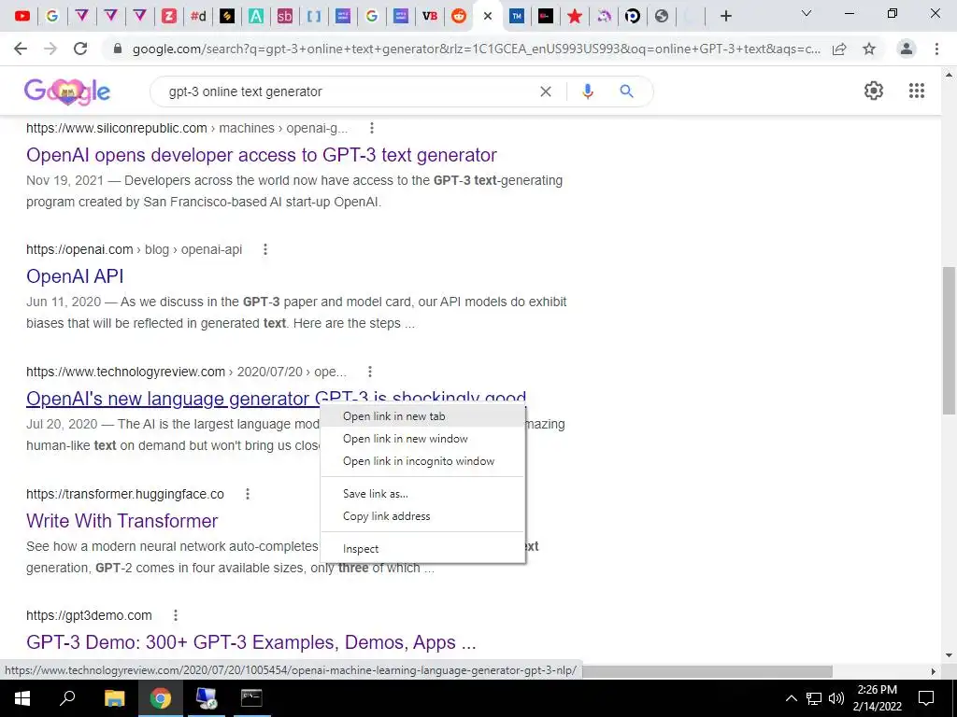The height and width of the screenshot is (717, 957).
Task: Click the Google Valentine logo
Action: tap(67, 91)
